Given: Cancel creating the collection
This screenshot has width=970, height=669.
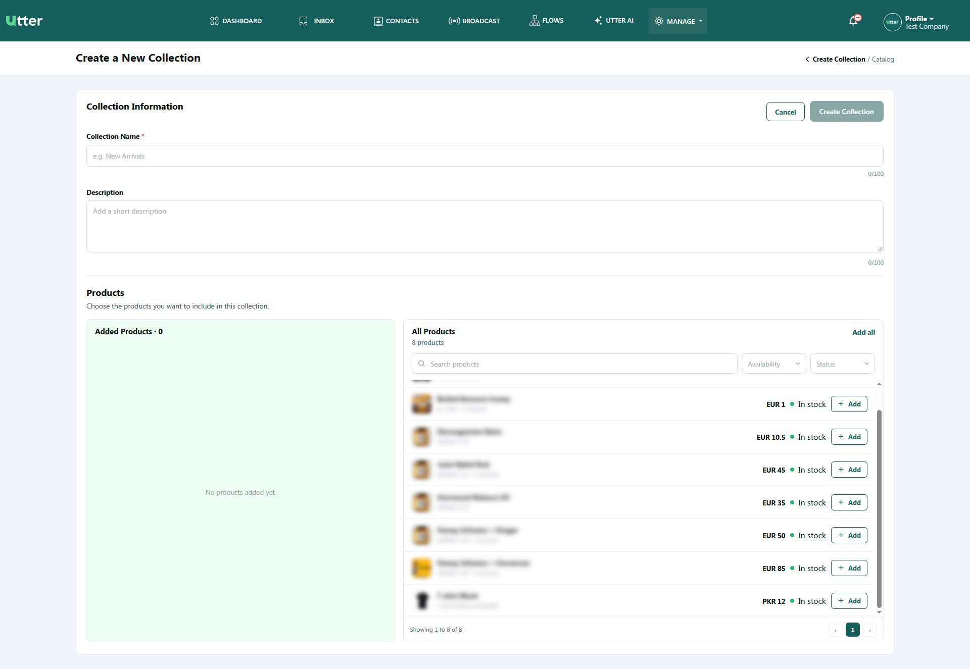Looking at the screenshot, I should [785, 112].
